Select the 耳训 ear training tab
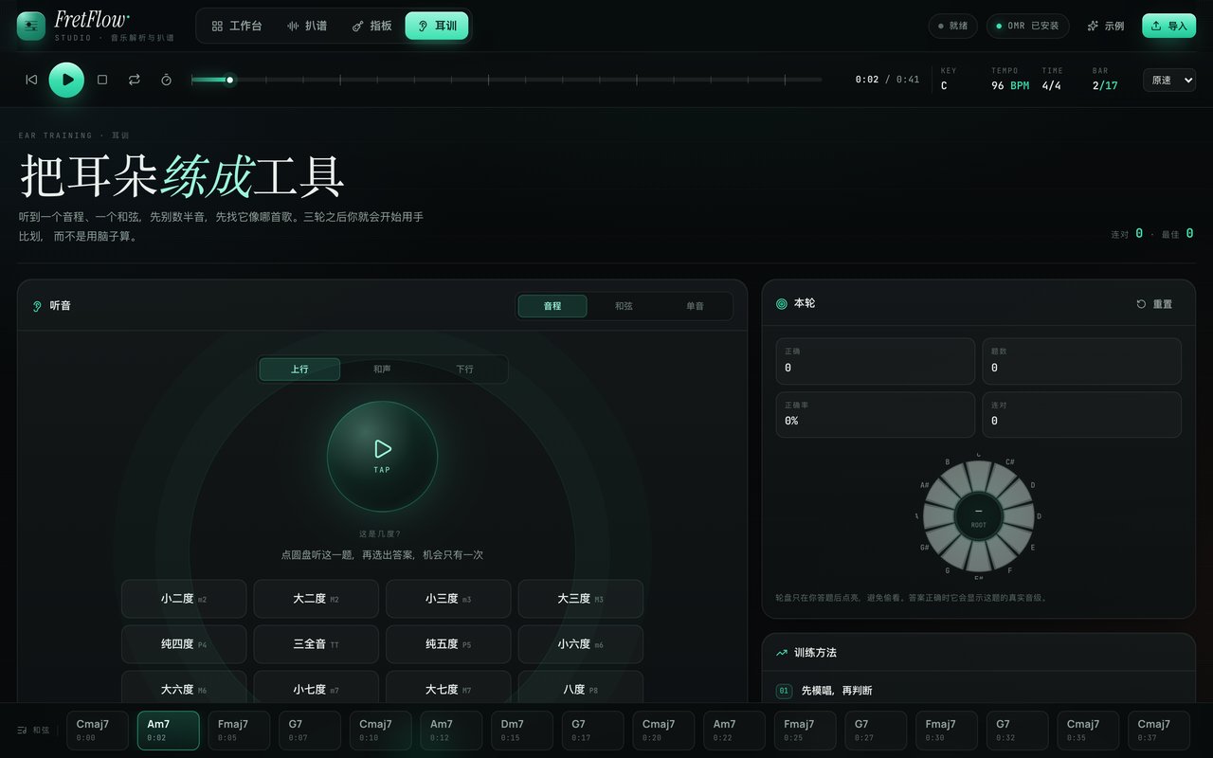The width and height of the screenshot is (1213, 758). [x=437, y=26]
